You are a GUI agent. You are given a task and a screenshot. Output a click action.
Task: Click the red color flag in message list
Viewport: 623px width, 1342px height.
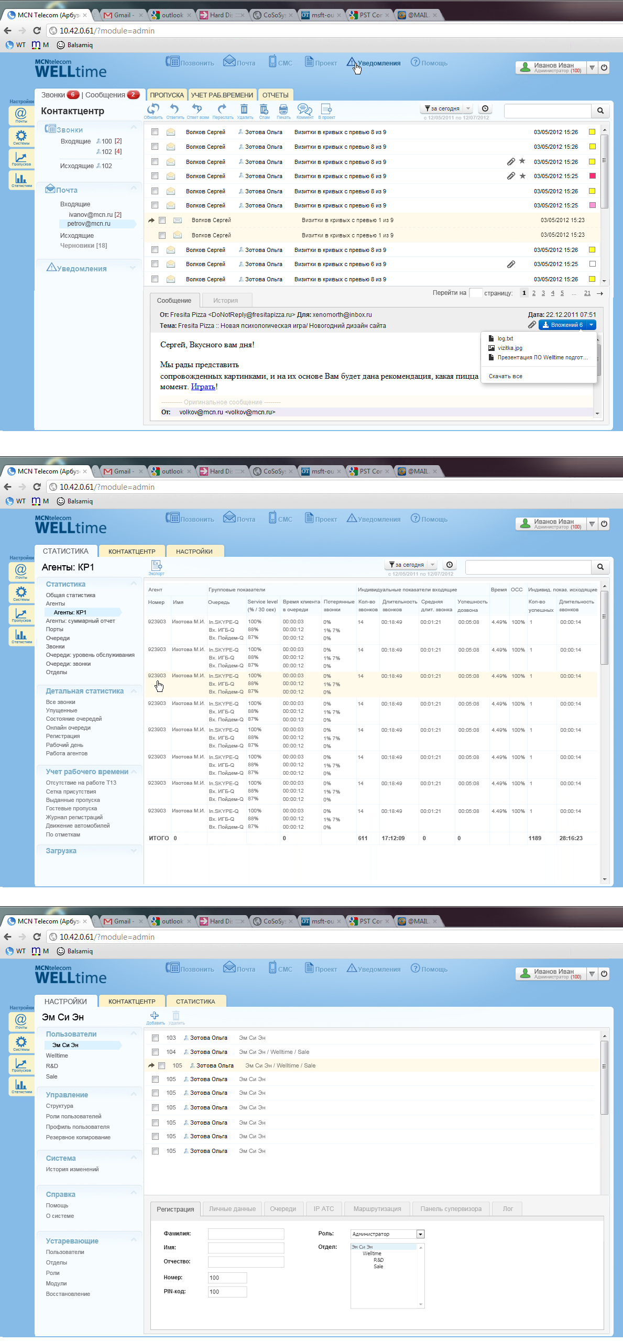592,176
